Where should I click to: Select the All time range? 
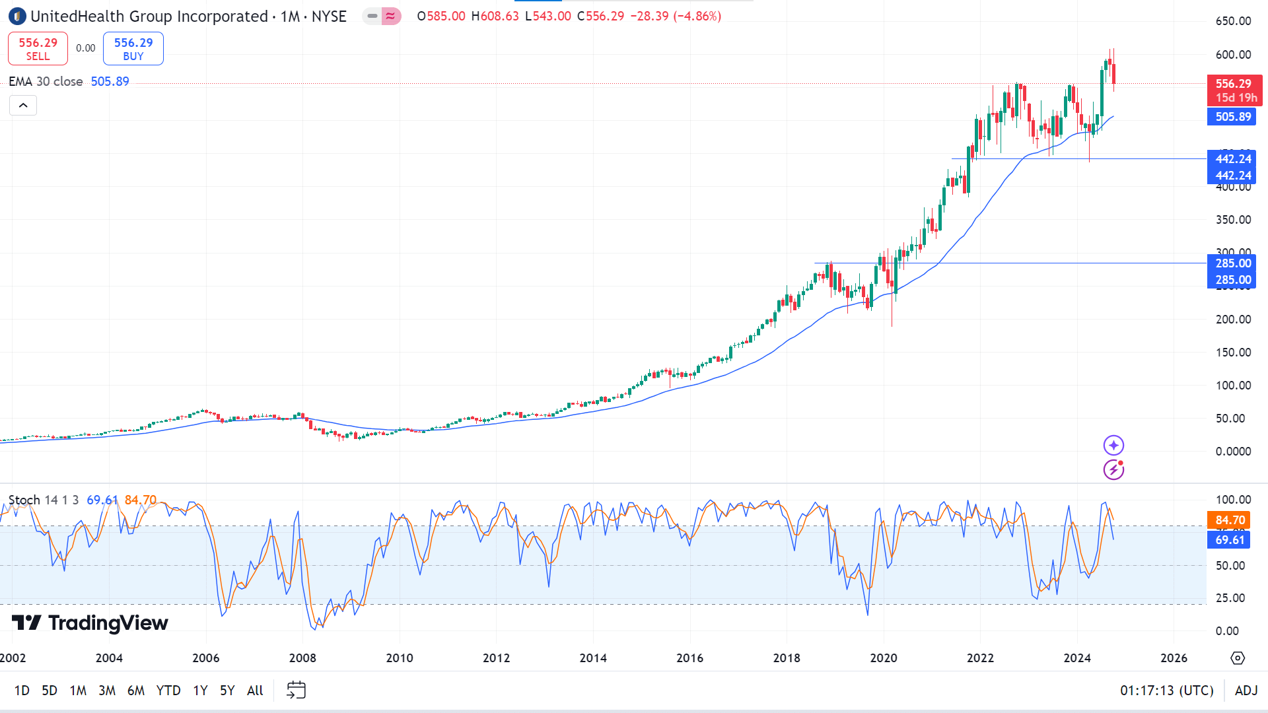[x=255, y=691]
